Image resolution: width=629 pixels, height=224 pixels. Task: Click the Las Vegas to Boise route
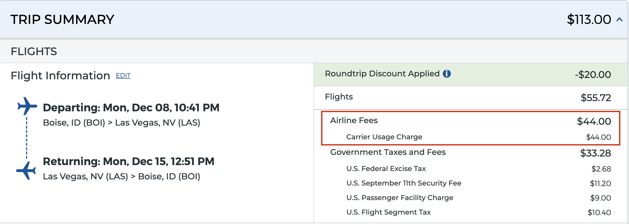121,176
